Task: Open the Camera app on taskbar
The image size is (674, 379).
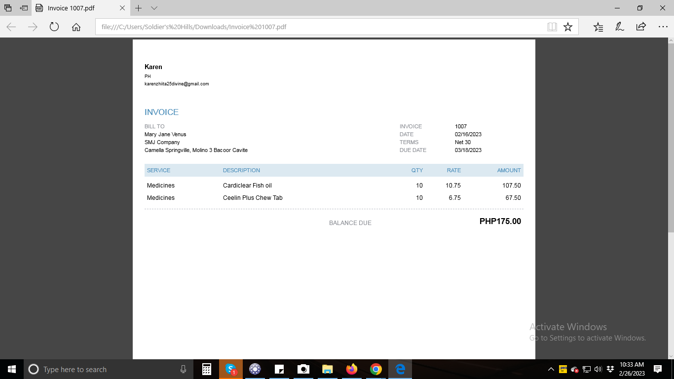Action: [x=303, y=369]
